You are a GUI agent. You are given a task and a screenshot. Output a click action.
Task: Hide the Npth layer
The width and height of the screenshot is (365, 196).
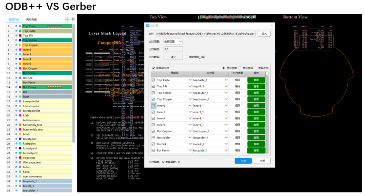tap(16, 96)
